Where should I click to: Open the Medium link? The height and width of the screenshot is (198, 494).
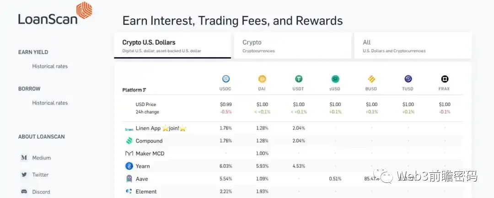(41, 158)
